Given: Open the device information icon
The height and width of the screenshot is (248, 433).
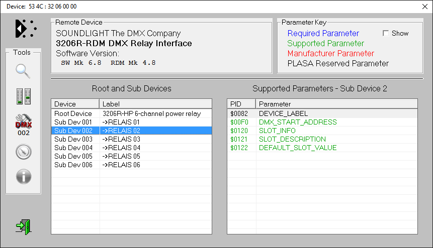Looking at the screenshot, I should (23, 177).
